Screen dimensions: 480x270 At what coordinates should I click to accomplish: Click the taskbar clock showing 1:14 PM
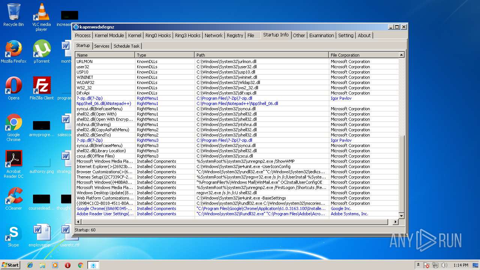coord(460,265)
